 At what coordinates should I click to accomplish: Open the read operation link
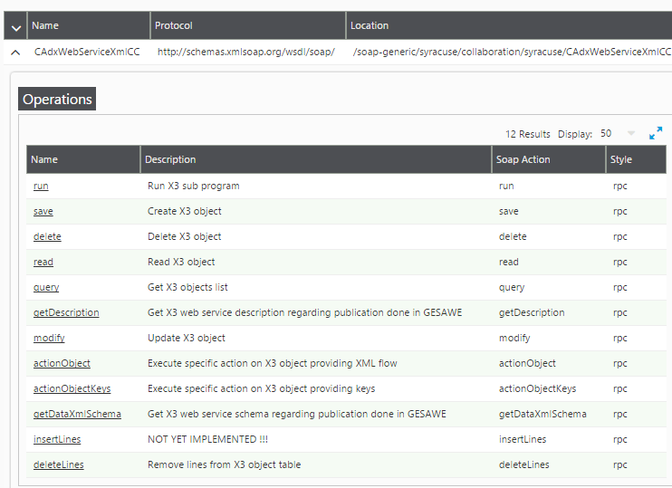click(x=43, y=262)
